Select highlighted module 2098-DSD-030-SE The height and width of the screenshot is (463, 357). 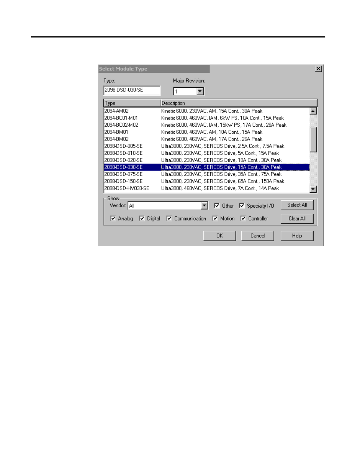[207, 167]
